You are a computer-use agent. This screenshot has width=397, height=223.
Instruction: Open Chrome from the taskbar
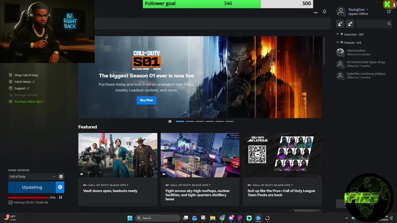222,218
